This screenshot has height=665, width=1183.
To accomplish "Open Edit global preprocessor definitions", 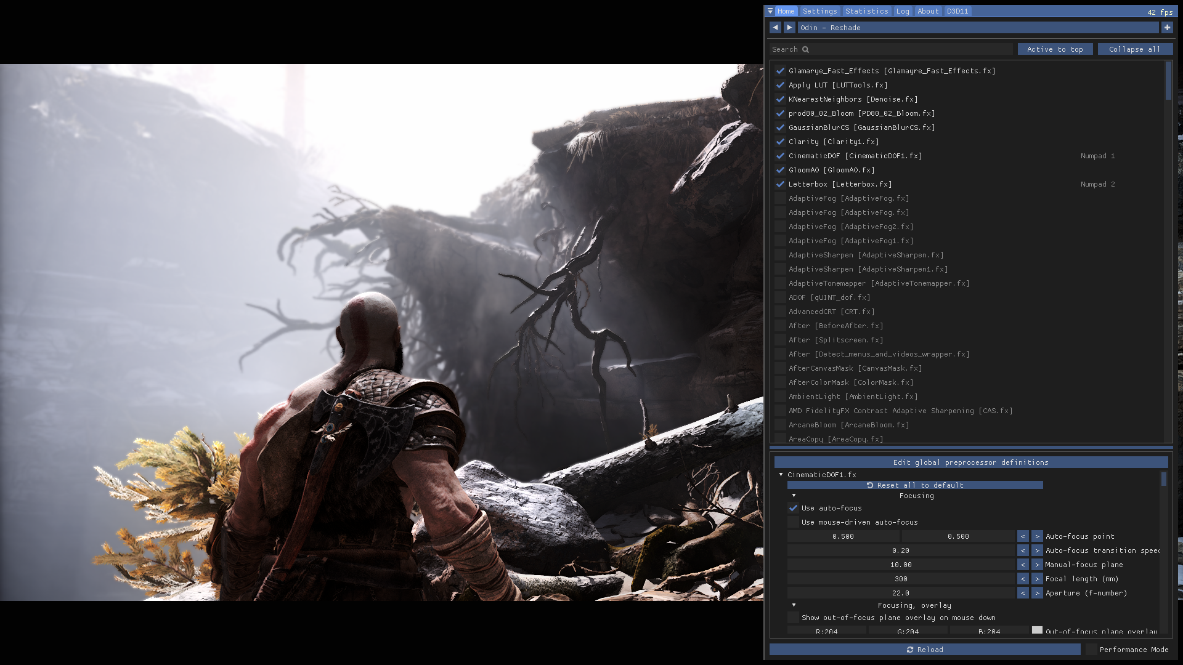I will click(970, 462).
